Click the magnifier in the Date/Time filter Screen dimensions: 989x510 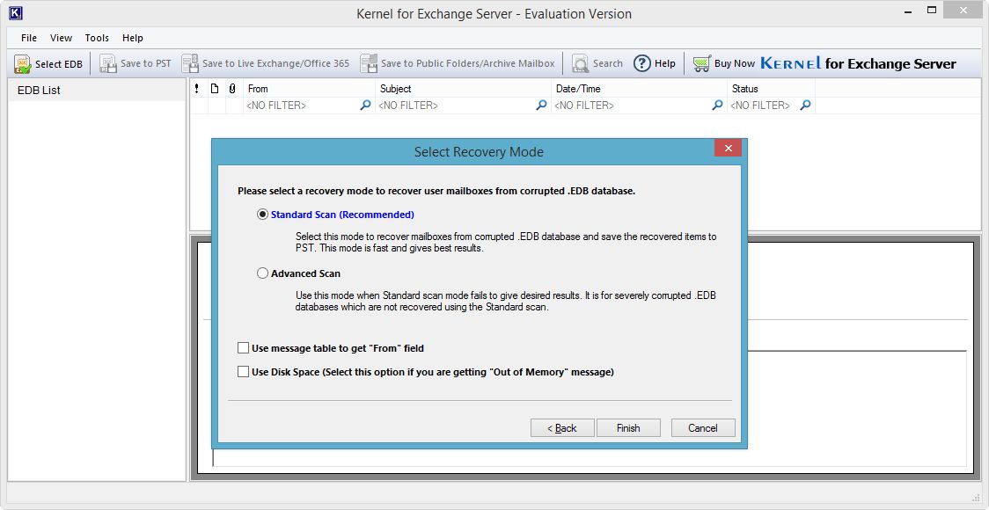tap(717, 106)
